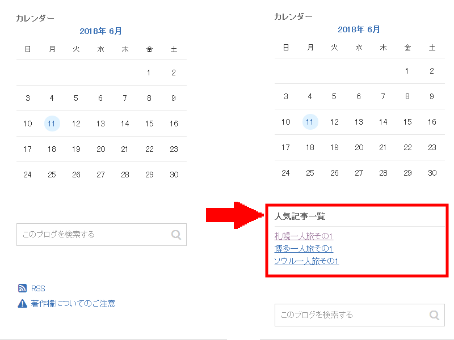This screenshot has height=340, width=454.
Task: Open the RSS link
Action: (38, 288)
